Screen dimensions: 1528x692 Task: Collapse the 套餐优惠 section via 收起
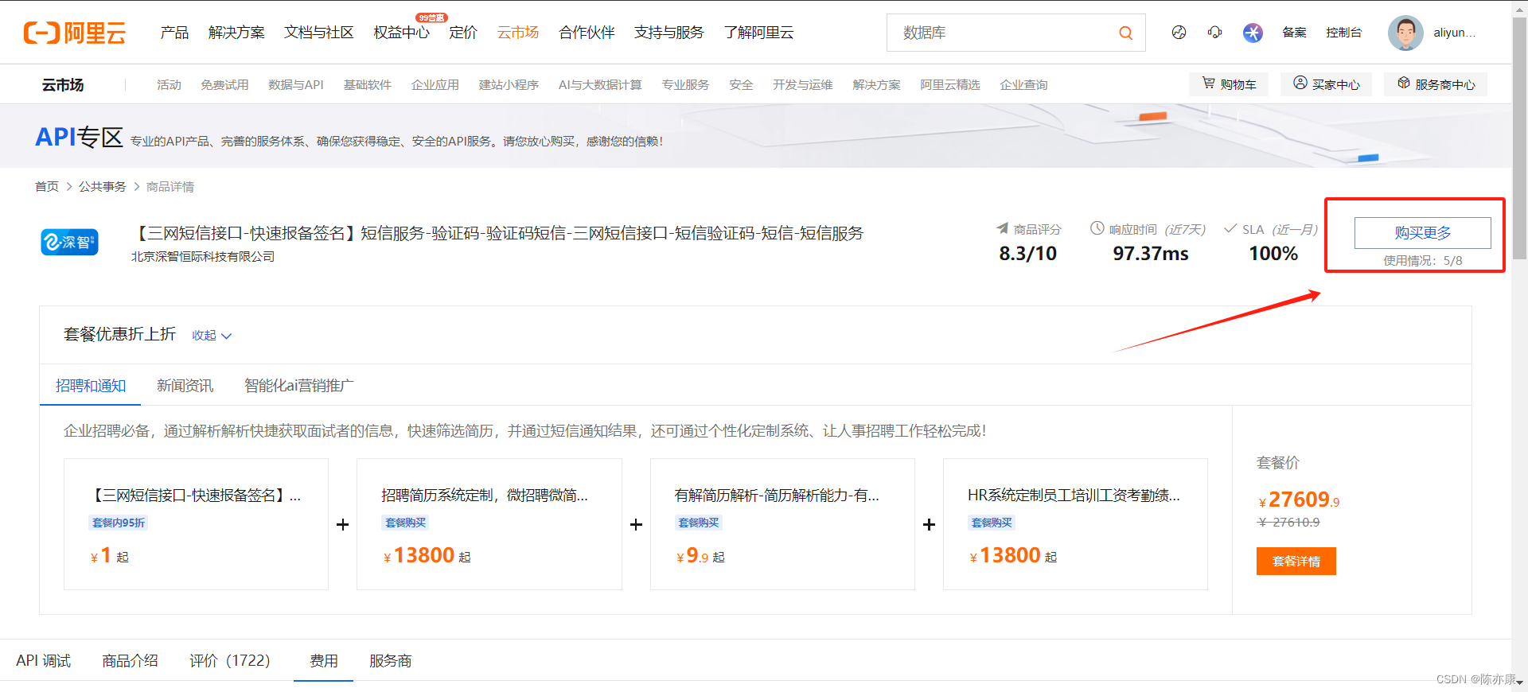[x=212, y=335]
